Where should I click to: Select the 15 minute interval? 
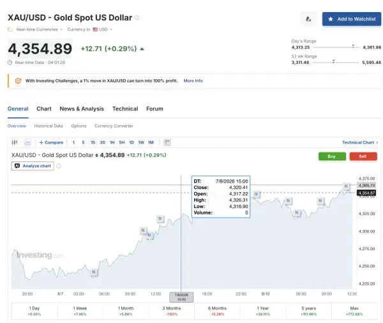(93, 142)
